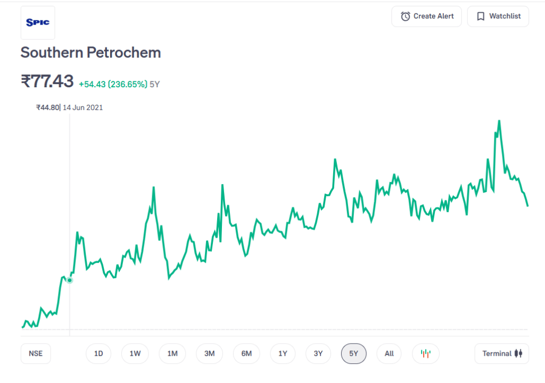This screenshot has width=545, height=383.
Task: Select the active 5Y range
Action: (x=354, y=353)
